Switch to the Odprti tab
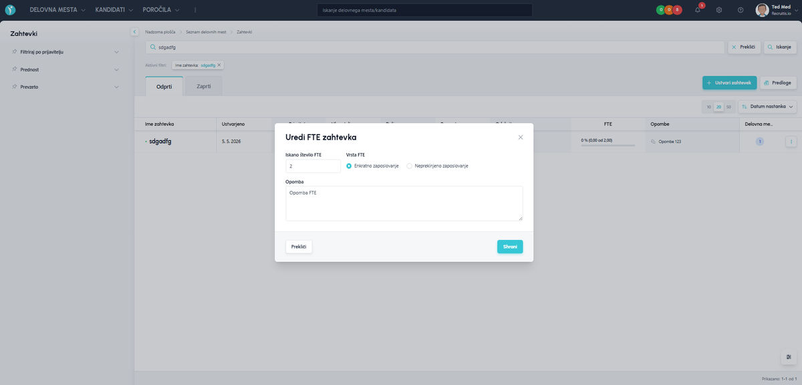Image resolution: width=802 pixels, height=385 pixels. click(164, 86)
